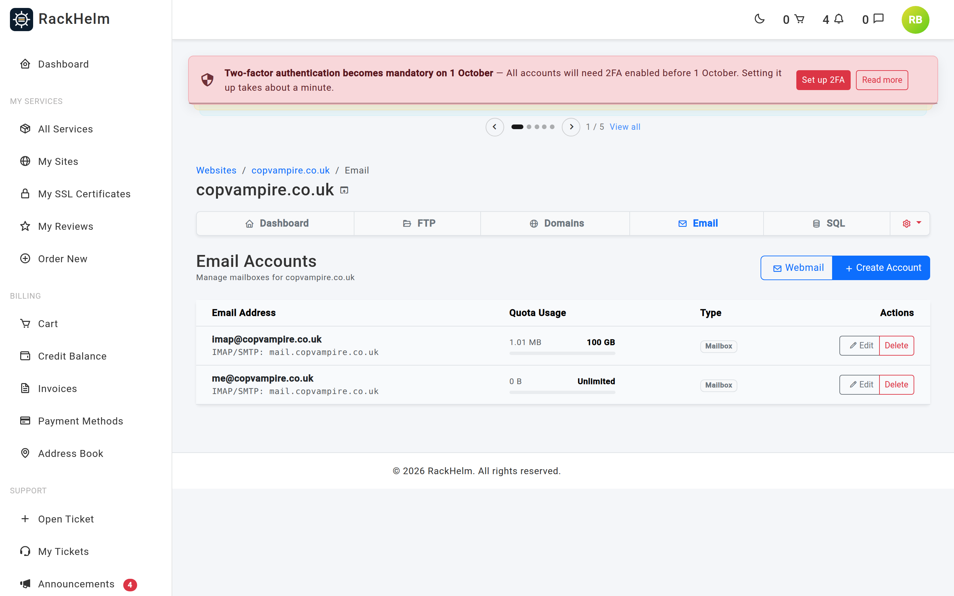The image size is (954, 596).
Task: Click Websites breadcrumb link
Action: [x=216, y=170]
